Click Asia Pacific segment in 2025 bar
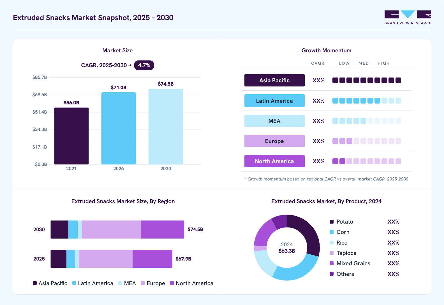444x305 pixels. [58, 259]
